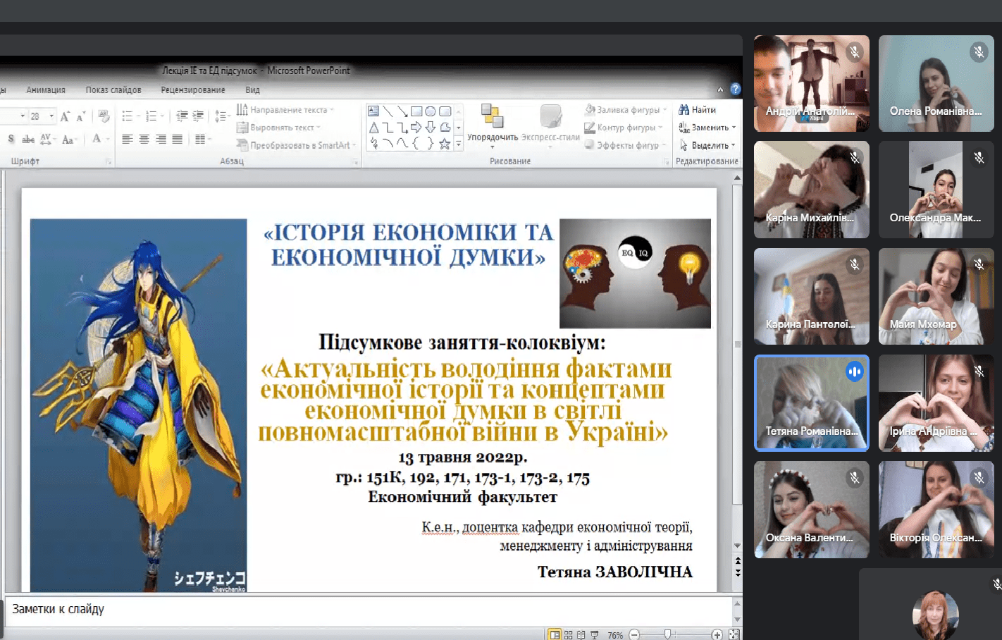Fit slide to current window icon
Viewport: 1002px width, 640px height.
click(x=734, y=634)
